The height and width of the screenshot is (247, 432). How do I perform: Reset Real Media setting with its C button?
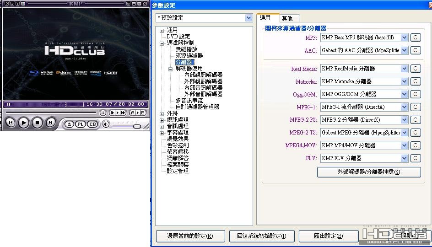[x=416, y=69]
